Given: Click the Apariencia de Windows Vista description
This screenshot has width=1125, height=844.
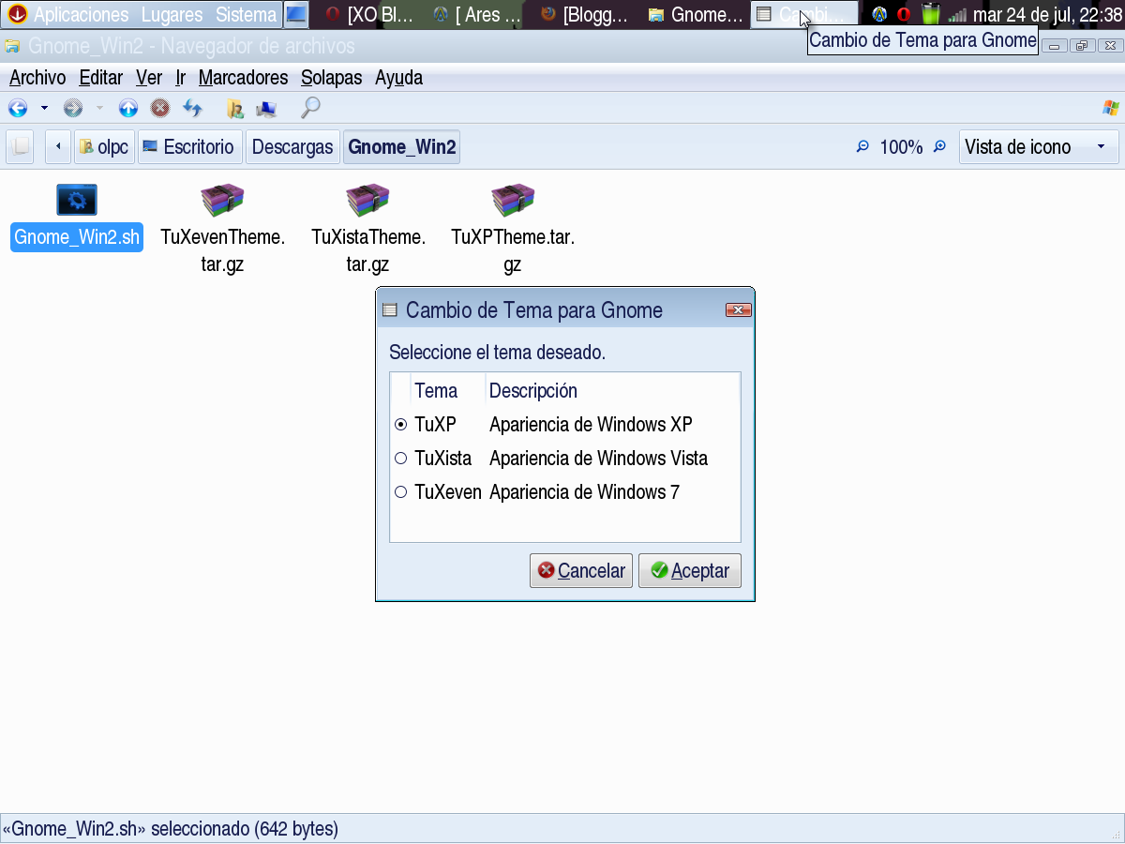Looking at the screenshot, I should [598, 459].
